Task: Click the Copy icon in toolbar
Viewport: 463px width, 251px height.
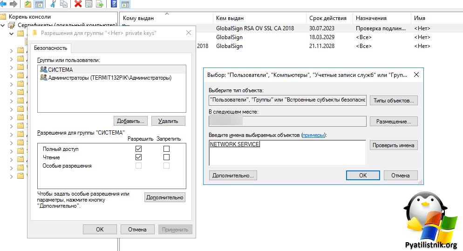Action: pyautogui.click(x=64, y=4)
